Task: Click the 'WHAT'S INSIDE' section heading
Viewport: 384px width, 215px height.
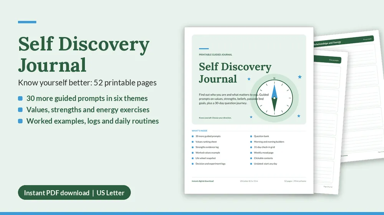Action: tap(199, 131)
